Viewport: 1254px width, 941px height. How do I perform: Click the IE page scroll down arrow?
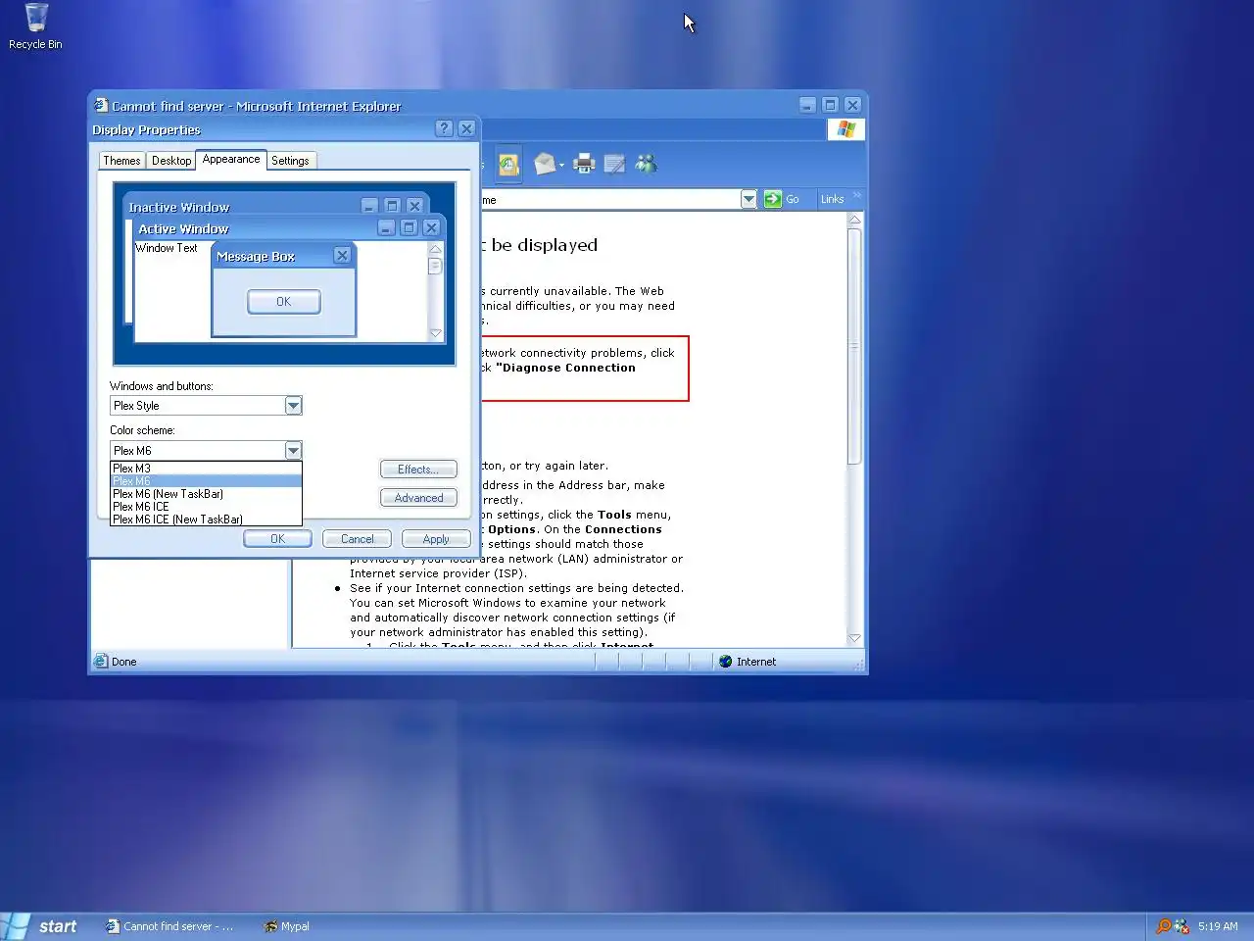pyautogui.click(x=854, y=638)
